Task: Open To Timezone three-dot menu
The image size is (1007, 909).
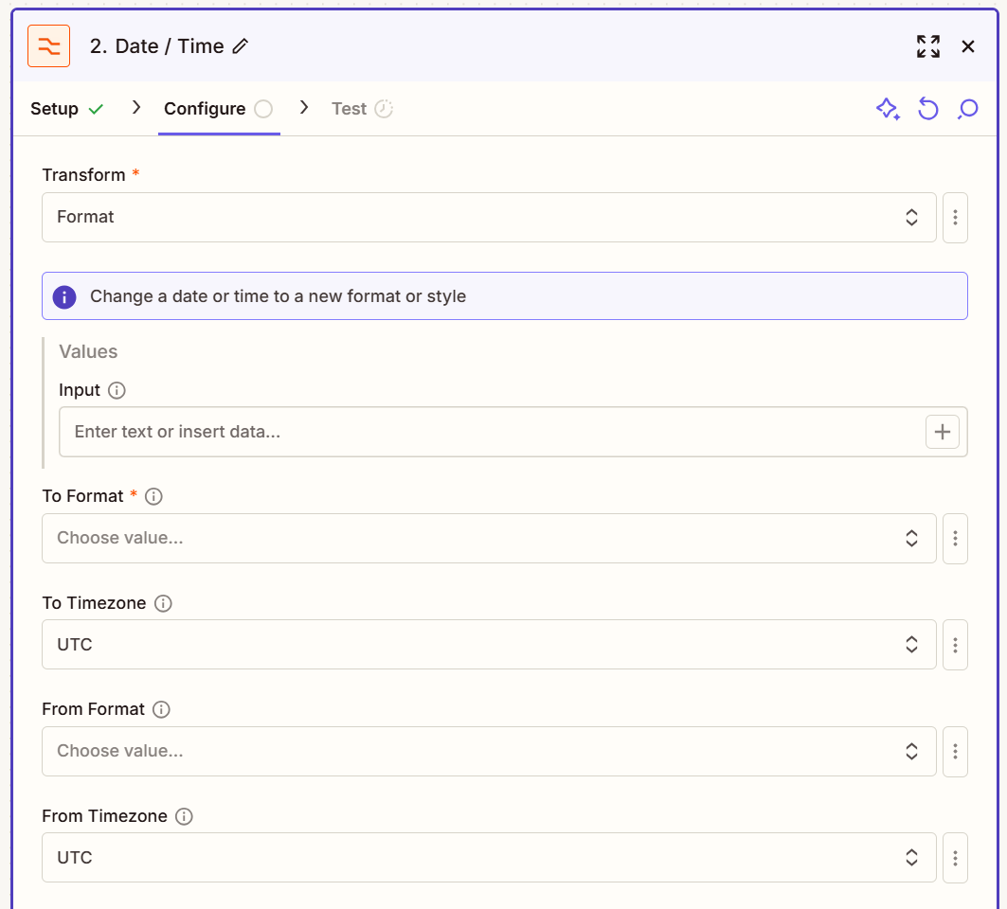Action: point(955,645)
